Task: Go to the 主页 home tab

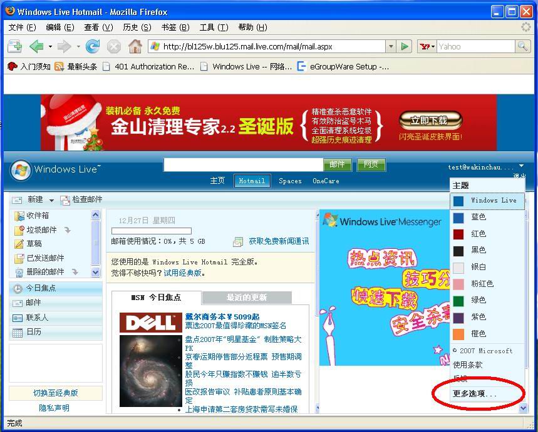Action: tap(217, 181)
